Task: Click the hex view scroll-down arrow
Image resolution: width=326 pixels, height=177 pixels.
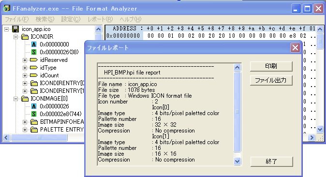Action: pyautogui.click(x=320, y=130)
